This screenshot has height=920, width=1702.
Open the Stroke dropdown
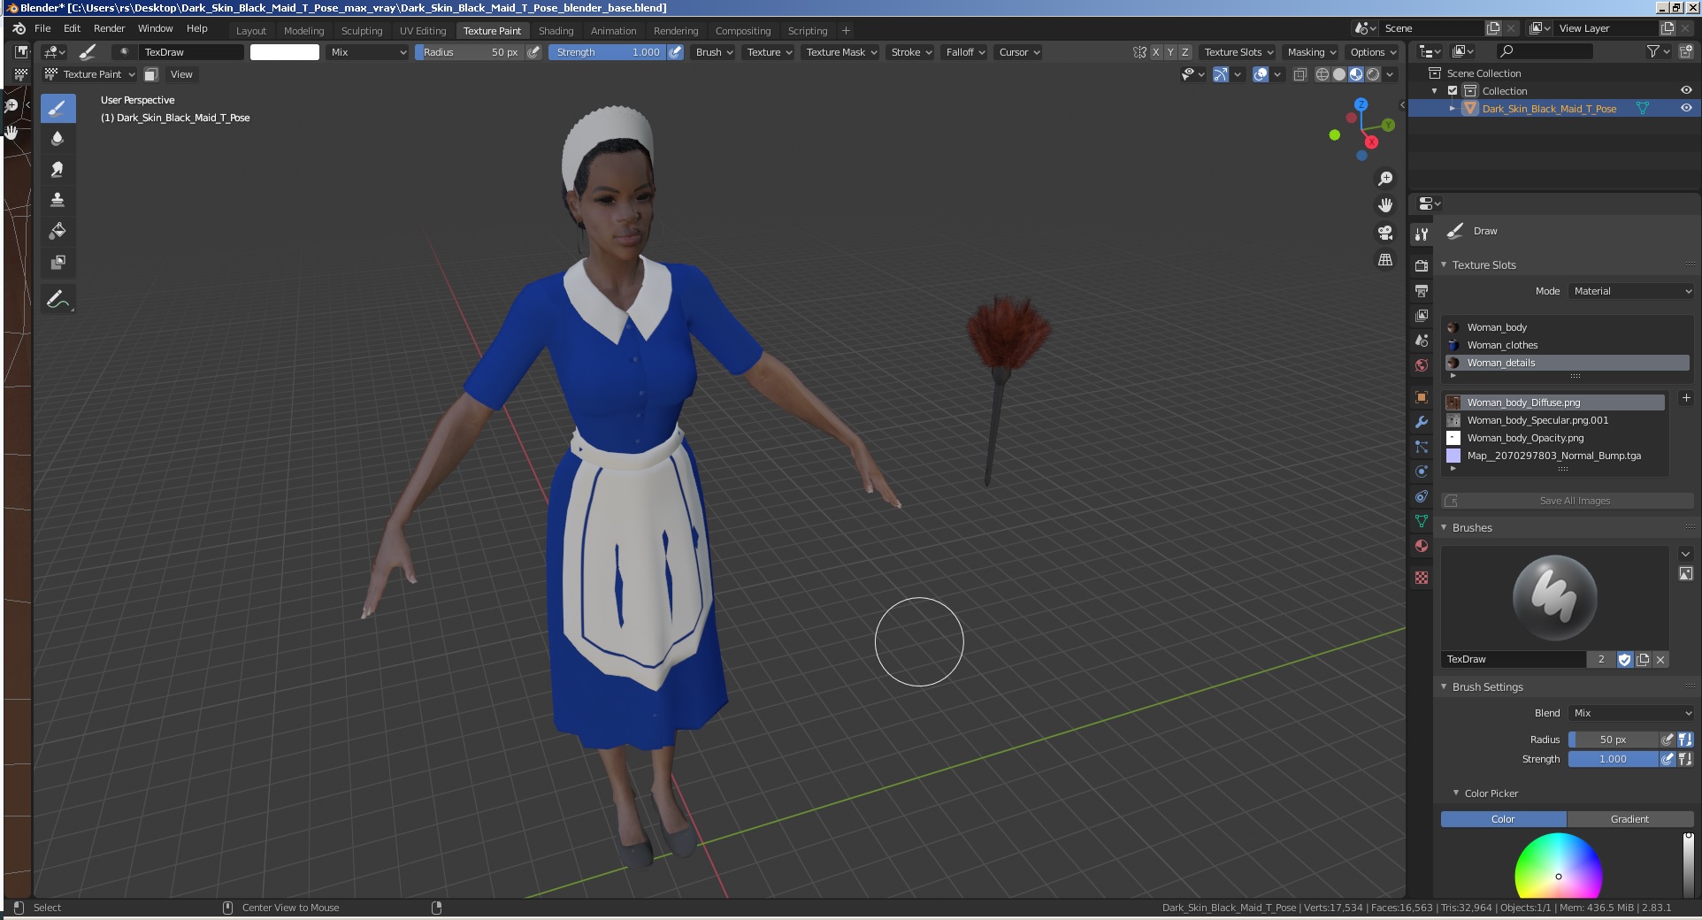pyautogui.click(x=911, y=52)
